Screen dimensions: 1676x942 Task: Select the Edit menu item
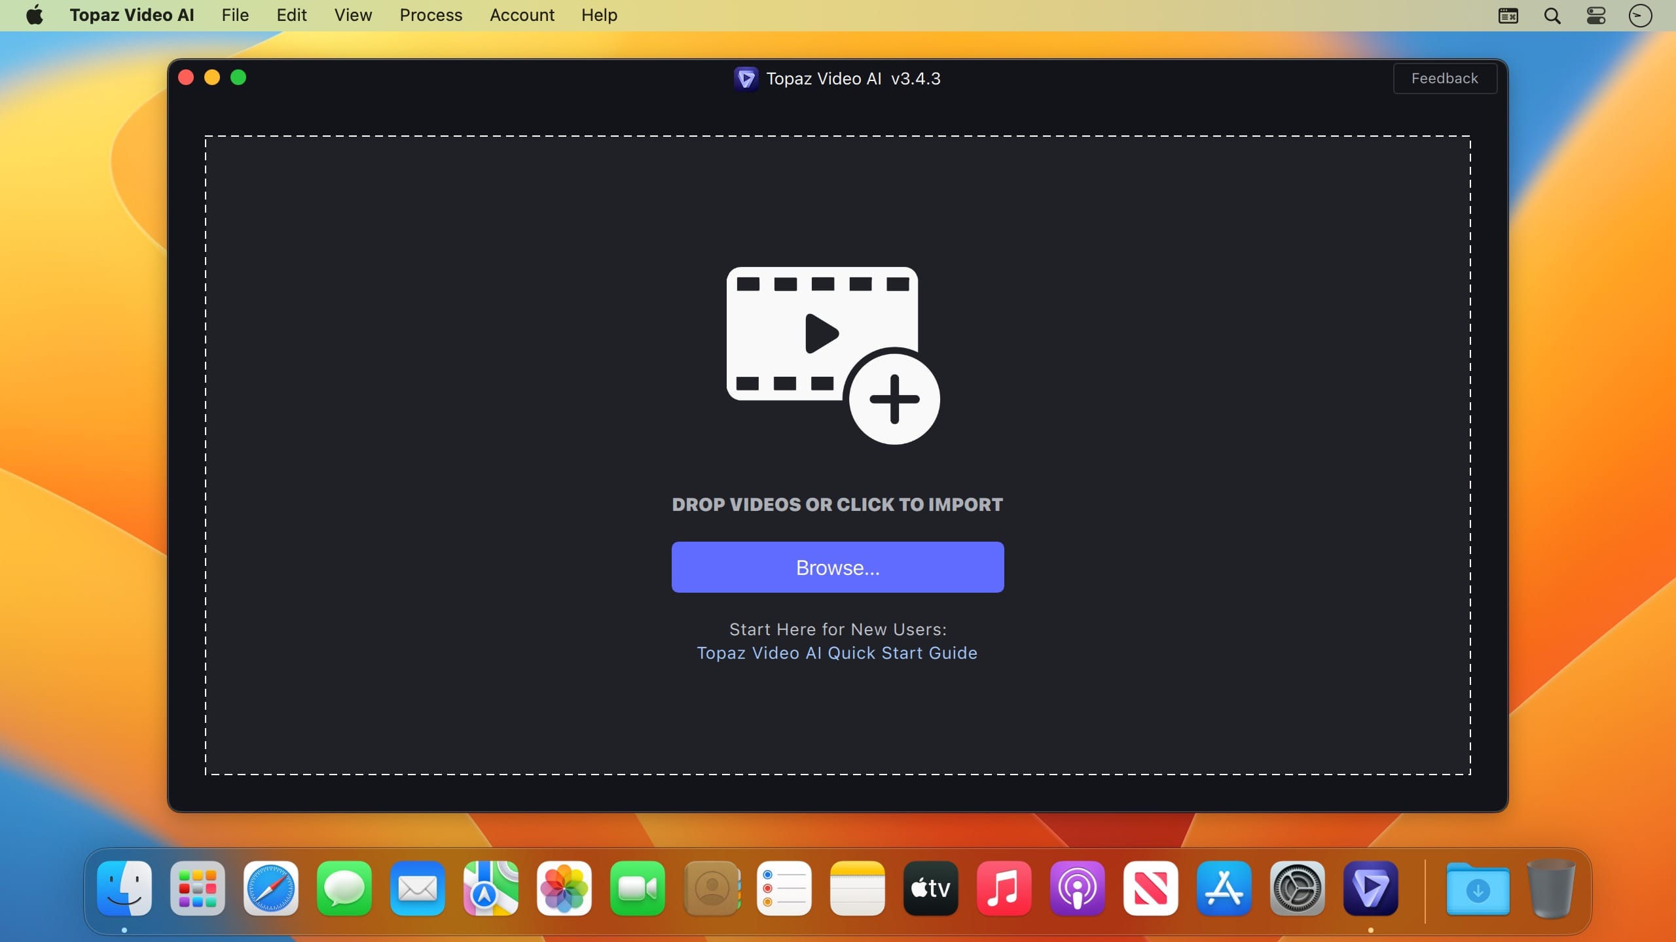(x=290, y=15)
